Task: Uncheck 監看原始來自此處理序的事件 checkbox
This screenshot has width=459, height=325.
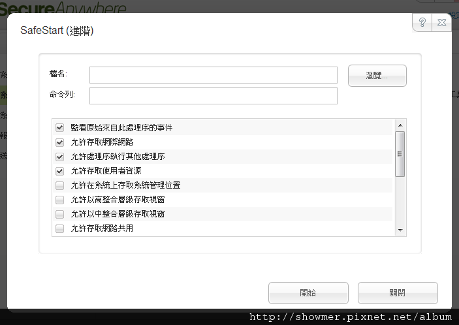Action: (x=59, y=127)
